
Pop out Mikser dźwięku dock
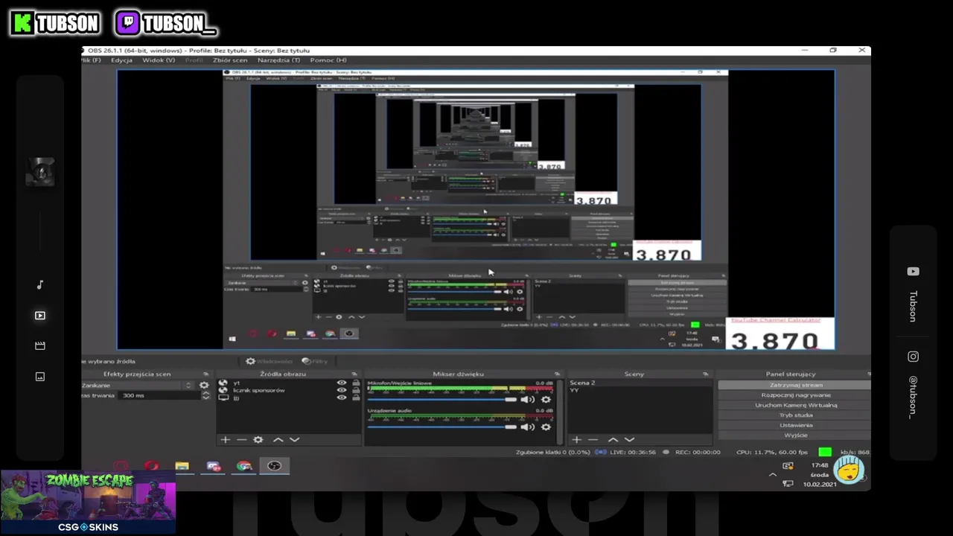tap(557, 374)
